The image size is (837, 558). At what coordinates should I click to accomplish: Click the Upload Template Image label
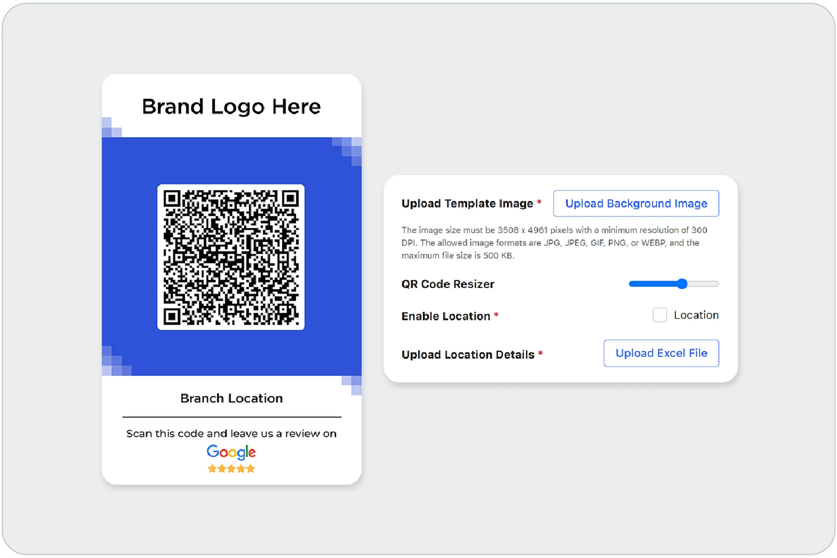(x=467, y=203)
